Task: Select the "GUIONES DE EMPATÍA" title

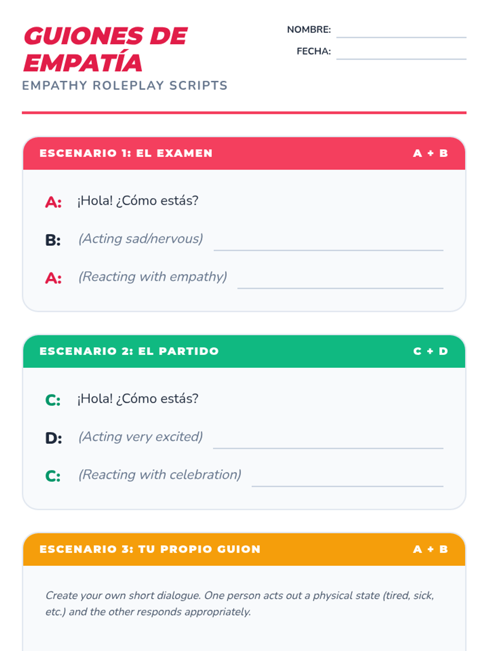Action: coord(105,49)
